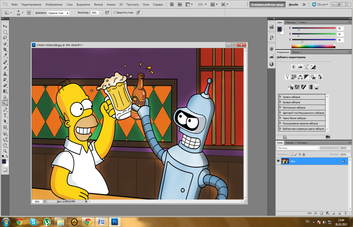Select the Blur drop tool
The image size is (353, 227).
pyautogui.click(x=5, y=97)
